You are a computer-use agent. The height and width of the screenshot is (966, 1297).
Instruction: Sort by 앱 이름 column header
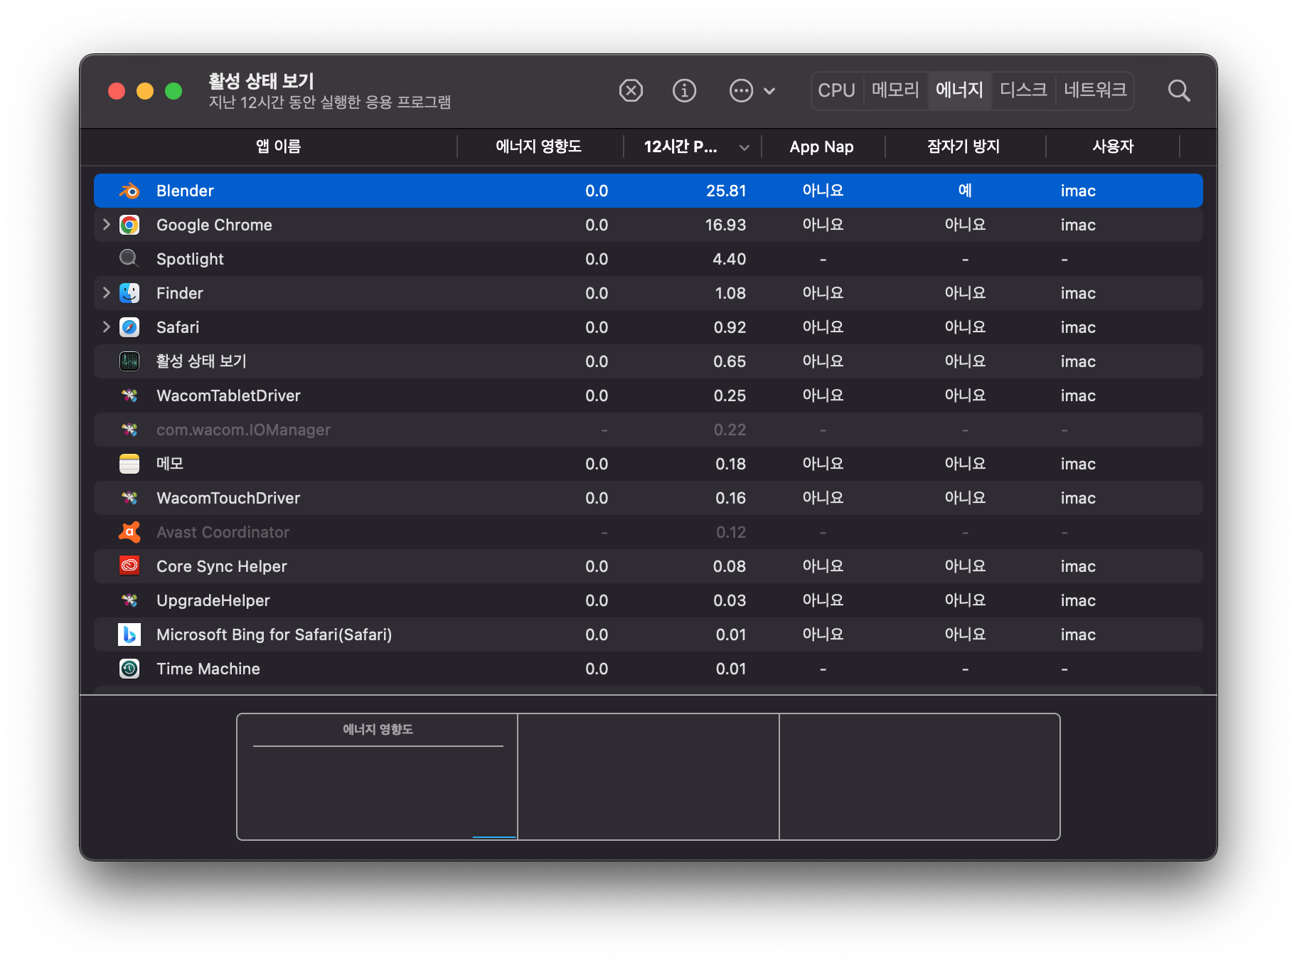pyautogui.click(x=278, y=147)
